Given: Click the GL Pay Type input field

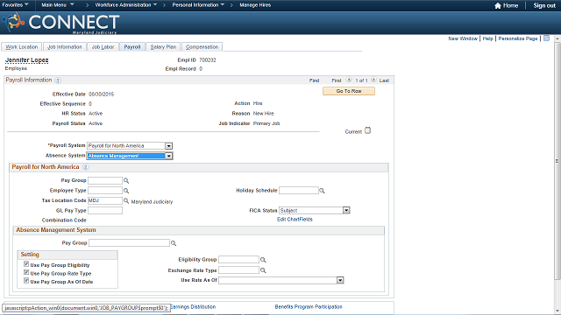Looking at the screenshot, I should click(x=105, y=210).
